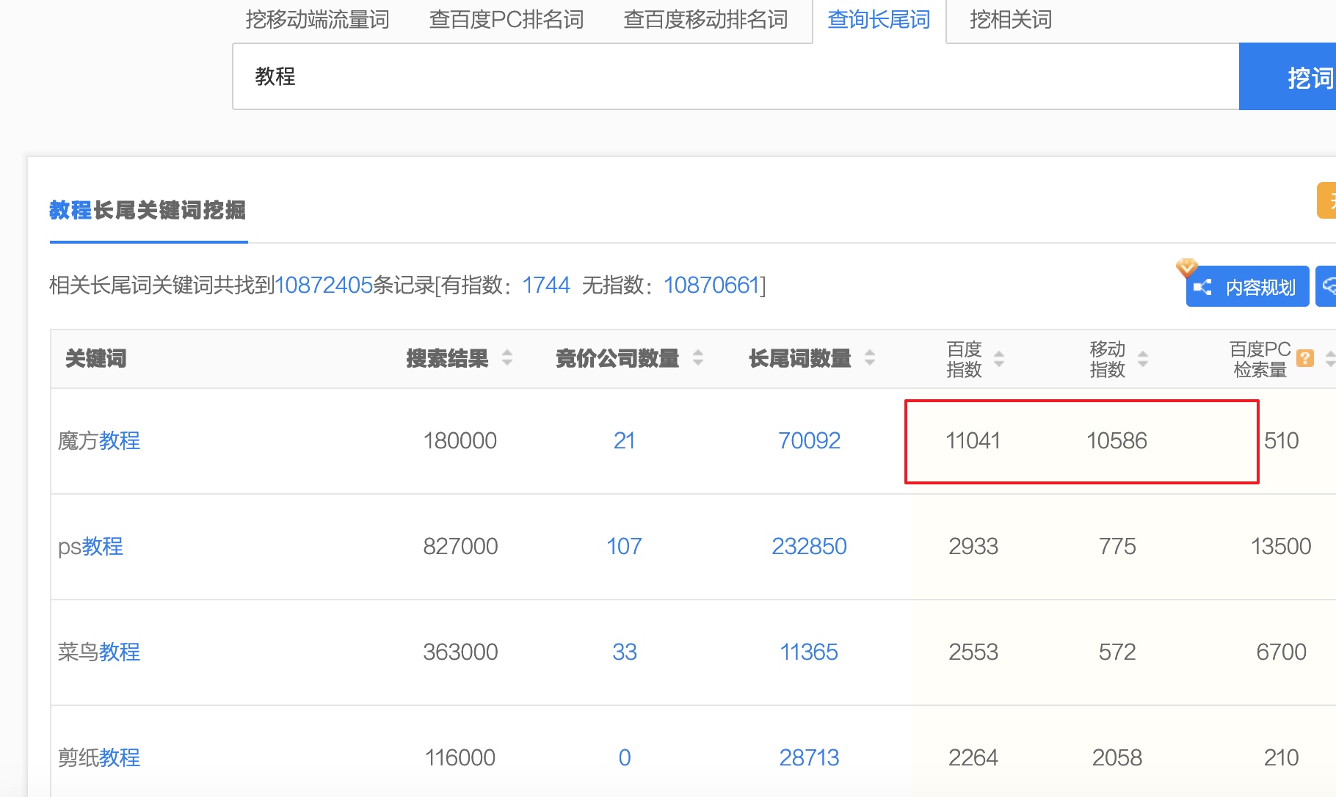Open long-tail count 70092

(809, 441)
